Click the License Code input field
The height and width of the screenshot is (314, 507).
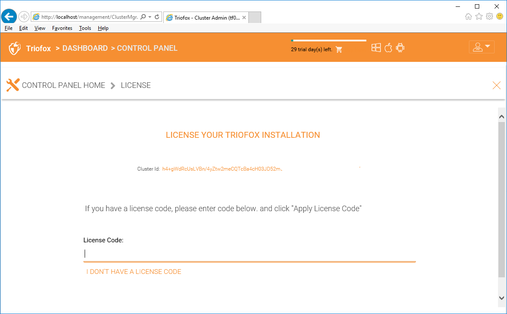pyautogui.click(x=250, y=253)
